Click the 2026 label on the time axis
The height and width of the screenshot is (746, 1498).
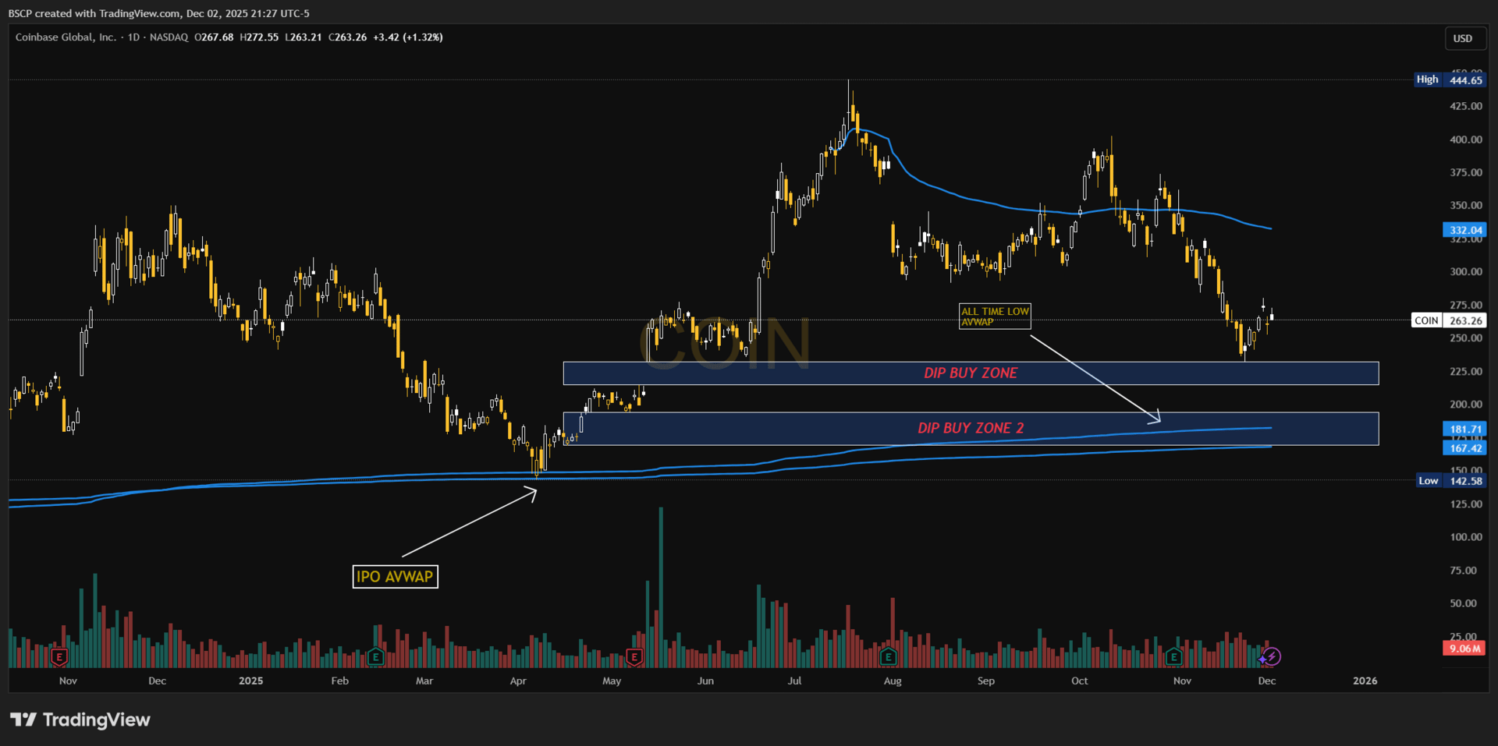pyautogui.click(x=1365, y=681)
